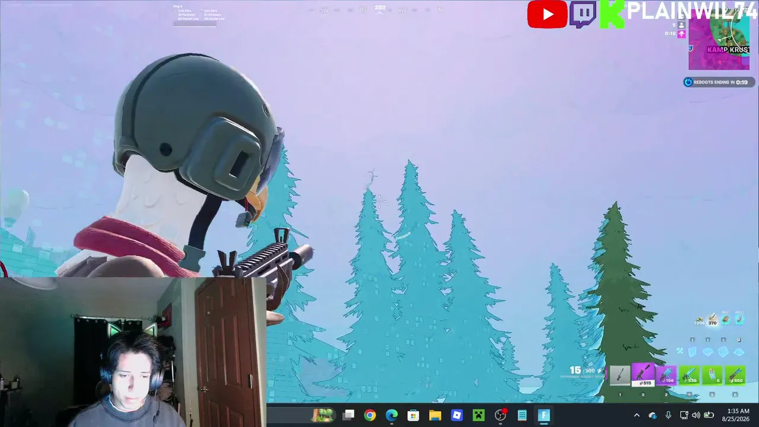Choose the stairs building piece
Viewport: 759px width, 427px height.
pyautogui.click(x=723, y=352)
